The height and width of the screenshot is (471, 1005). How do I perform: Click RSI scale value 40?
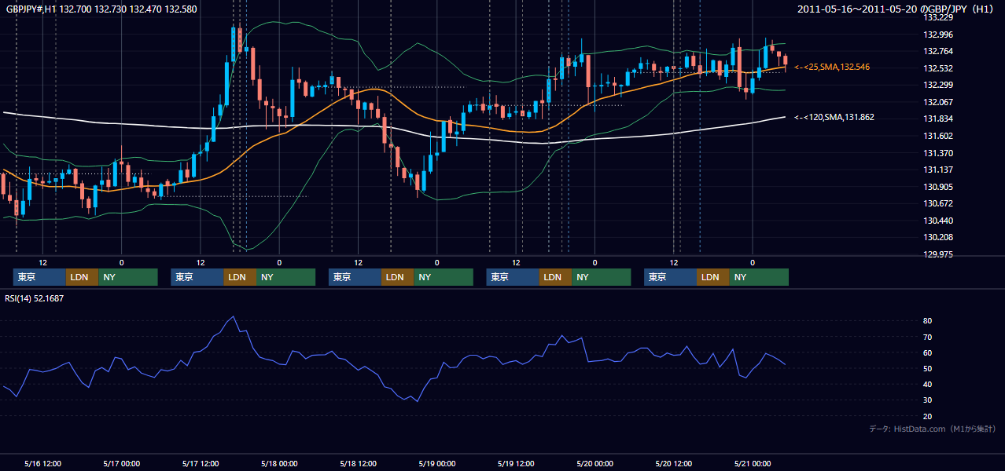[927, 384]
